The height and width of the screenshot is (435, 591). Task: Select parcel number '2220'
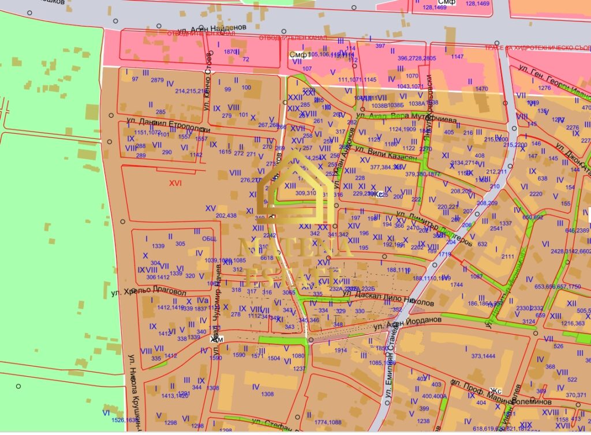click(x=536, y=194)
